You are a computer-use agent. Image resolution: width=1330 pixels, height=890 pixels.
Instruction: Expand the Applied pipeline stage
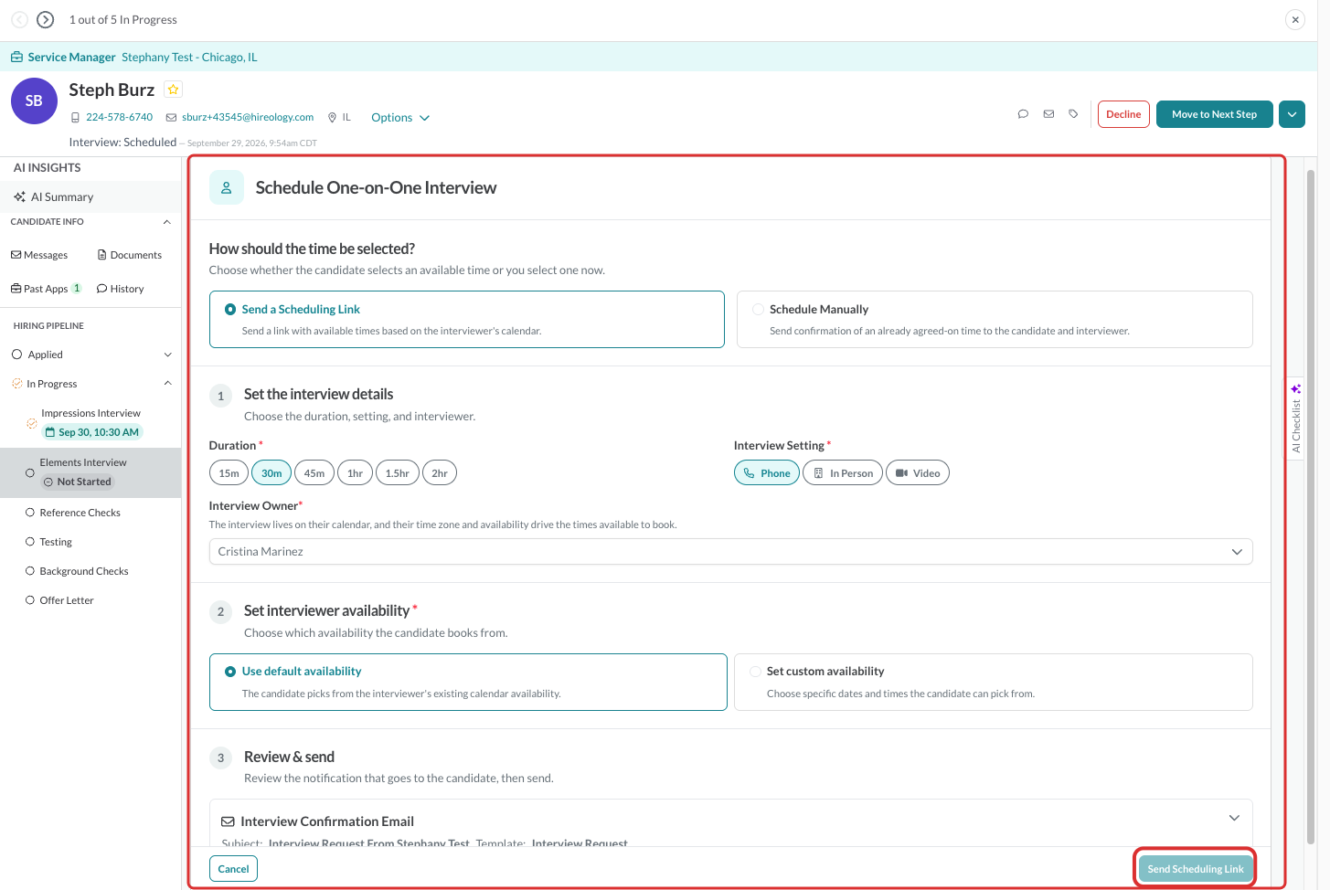point(167,355)
